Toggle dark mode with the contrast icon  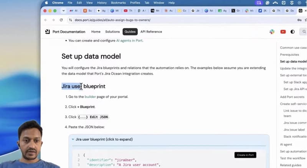[x=292, y=32]
